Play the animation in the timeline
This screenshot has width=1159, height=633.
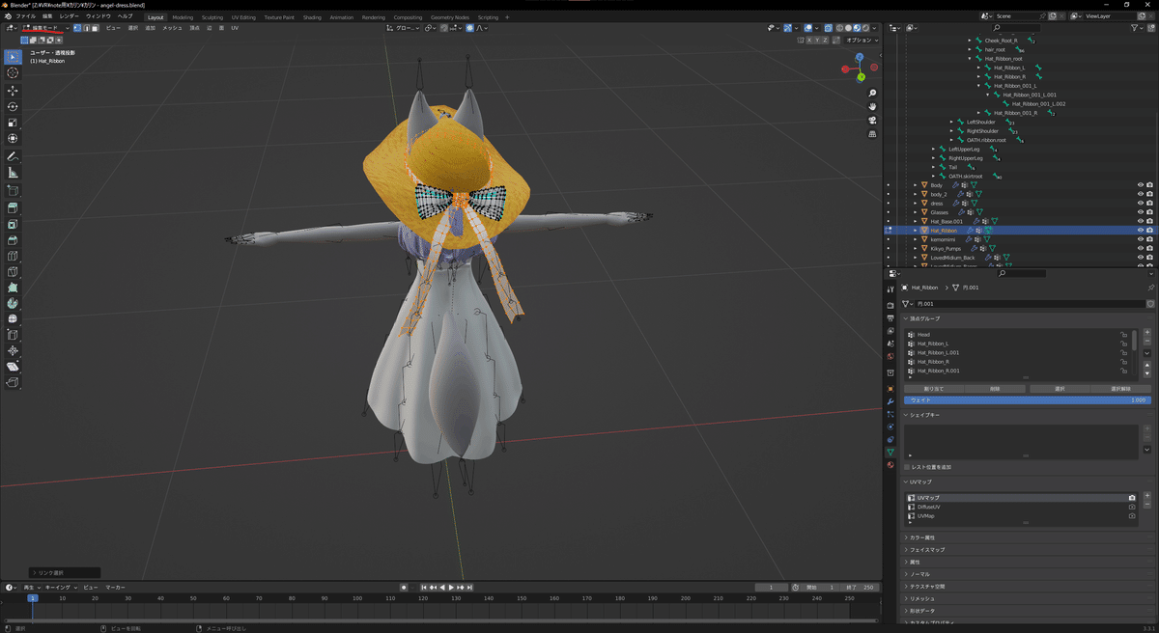(451, 587)
